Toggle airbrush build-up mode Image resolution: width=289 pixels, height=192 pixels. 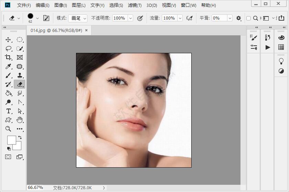click(x=190, y=18)
